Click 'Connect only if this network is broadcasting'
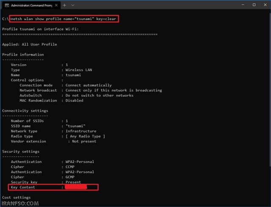Viewport: 271px width, 207px height. pyautogui.click(x=114, y=90)
